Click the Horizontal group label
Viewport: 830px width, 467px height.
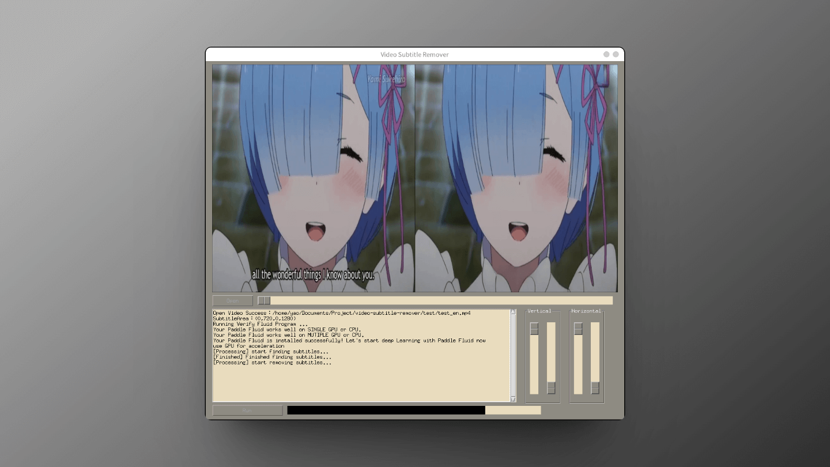coord(586,311)
